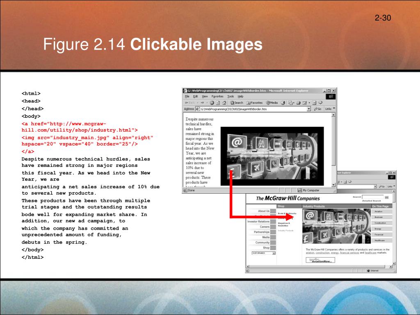Screen dimensions: 420x315
Task: Open the File menu
Action: (x=187, y=96)
